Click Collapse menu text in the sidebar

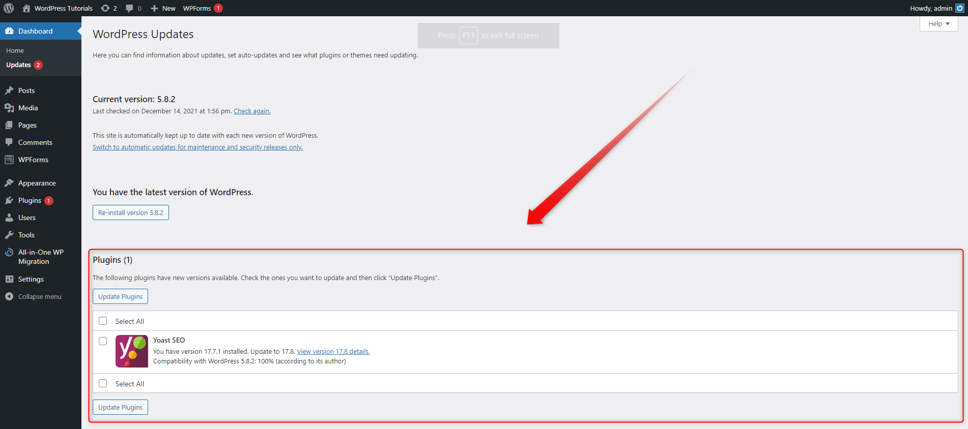pos(40,296)
